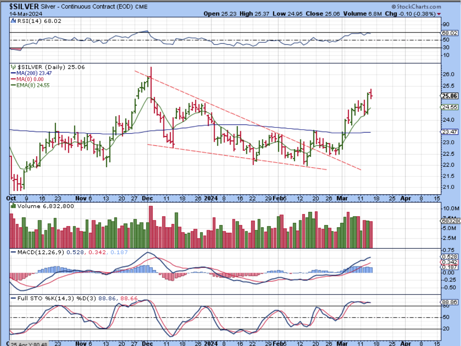
Task: Click the 'Volume 6,832,800' panel label
Action: [x=45, y=206]
